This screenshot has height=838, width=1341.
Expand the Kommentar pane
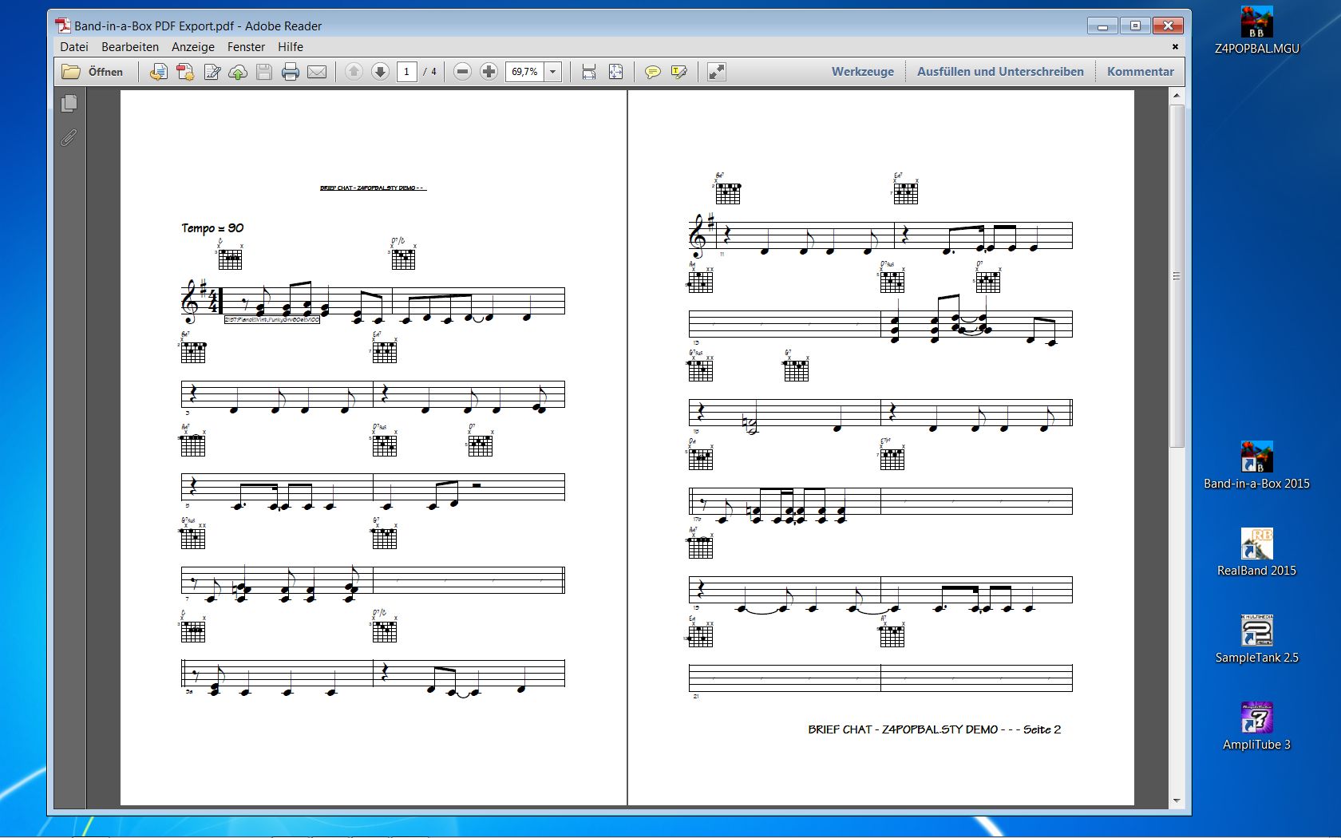(x=1140, y=72)
